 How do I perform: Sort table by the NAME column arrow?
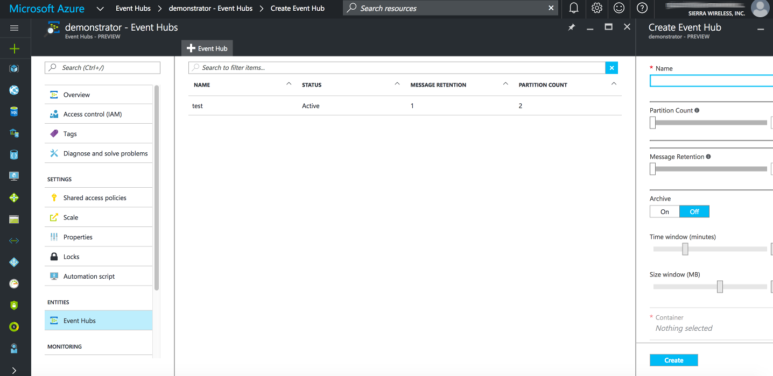tap(289, 84)
